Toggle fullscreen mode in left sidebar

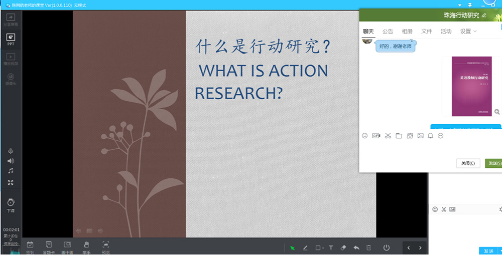click(x=11, y=182)
